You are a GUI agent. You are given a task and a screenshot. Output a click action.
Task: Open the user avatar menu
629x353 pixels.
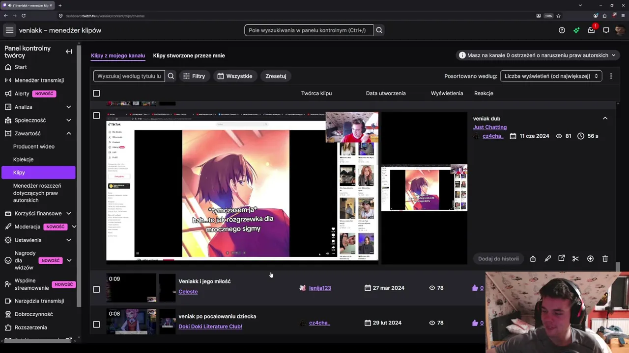(x=620, y=30)
